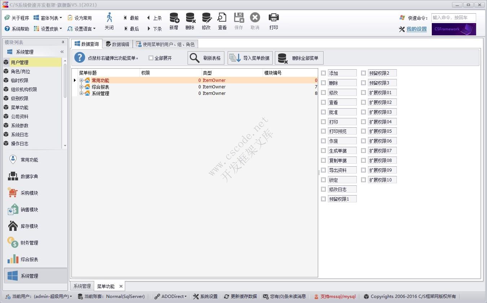The height and width of the screenshot is (303, 487).
Task: Check the 添加 permission checkbox
Action: click(x=324, y=73)
